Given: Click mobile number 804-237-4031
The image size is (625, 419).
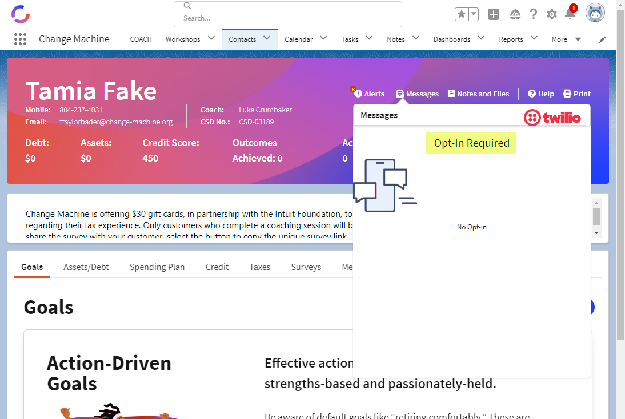Looking at the screenshot, I should 81,110.
